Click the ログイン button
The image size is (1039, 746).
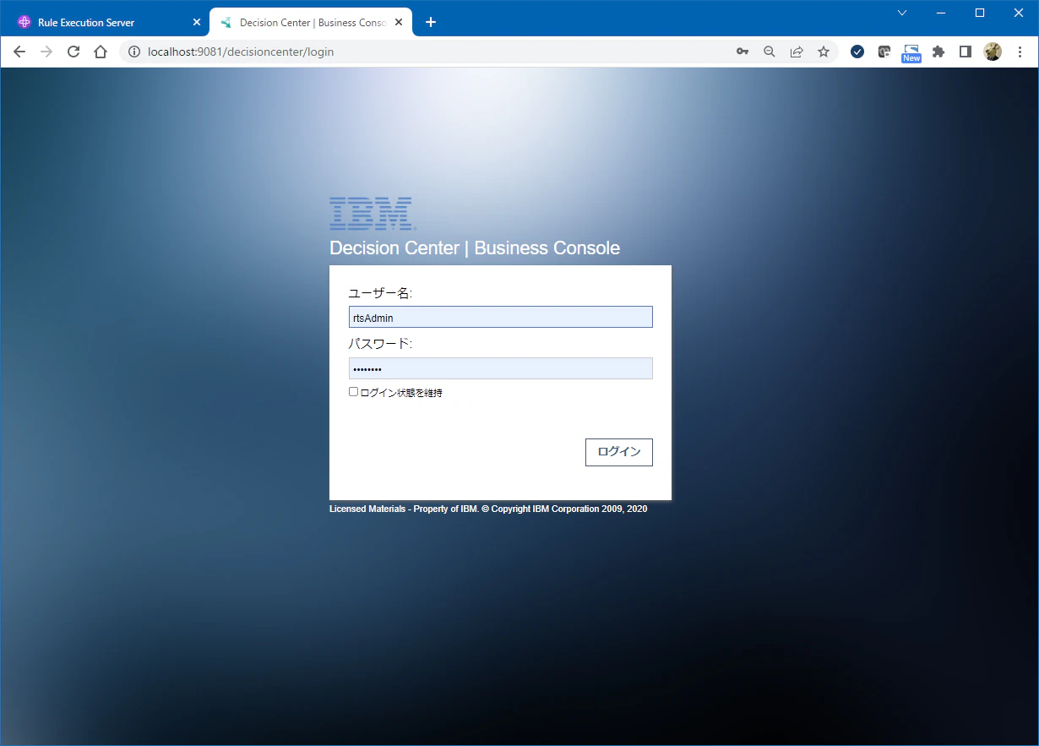[x=618, y=452]
